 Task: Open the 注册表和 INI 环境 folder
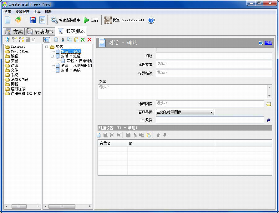tap(23, 93)
